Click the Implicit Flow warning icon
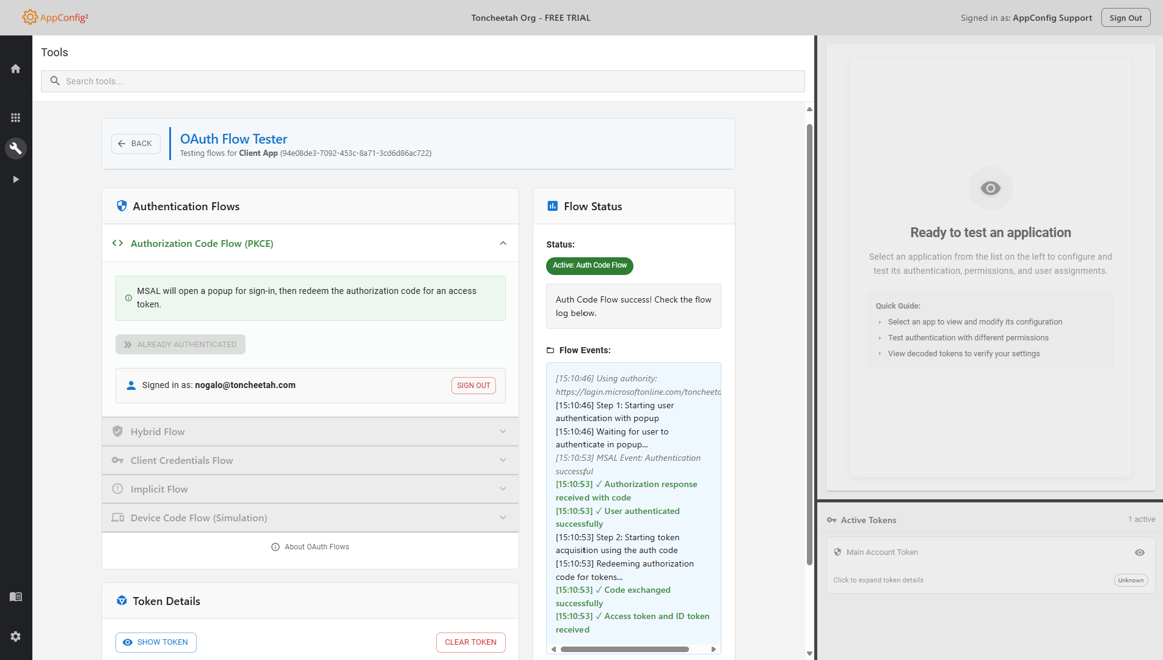 (118, 489)
